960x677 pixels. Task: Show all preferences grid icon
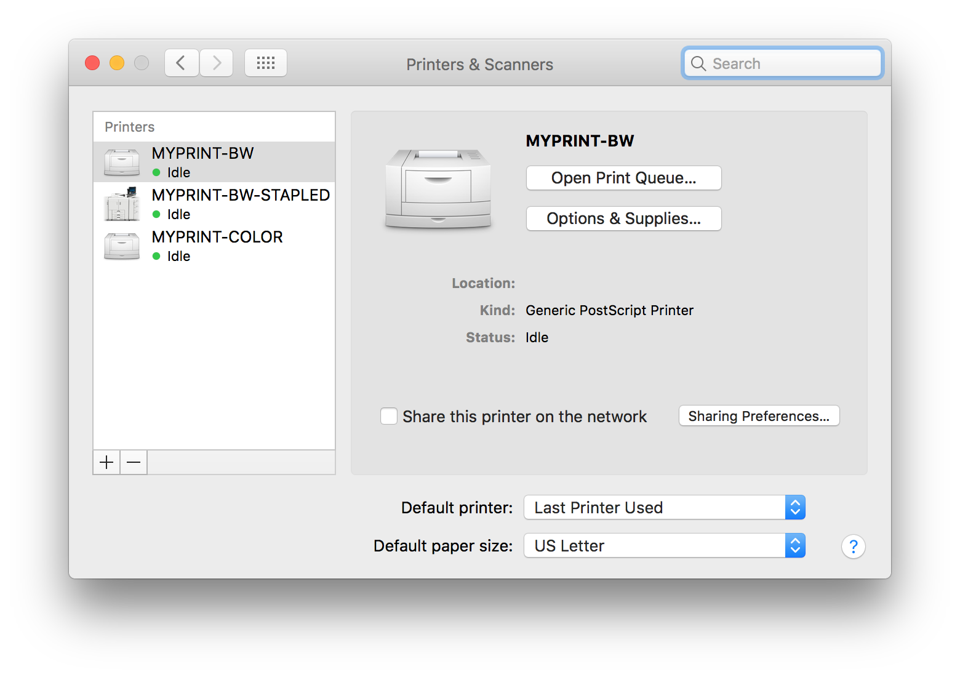tap(266, 63)
